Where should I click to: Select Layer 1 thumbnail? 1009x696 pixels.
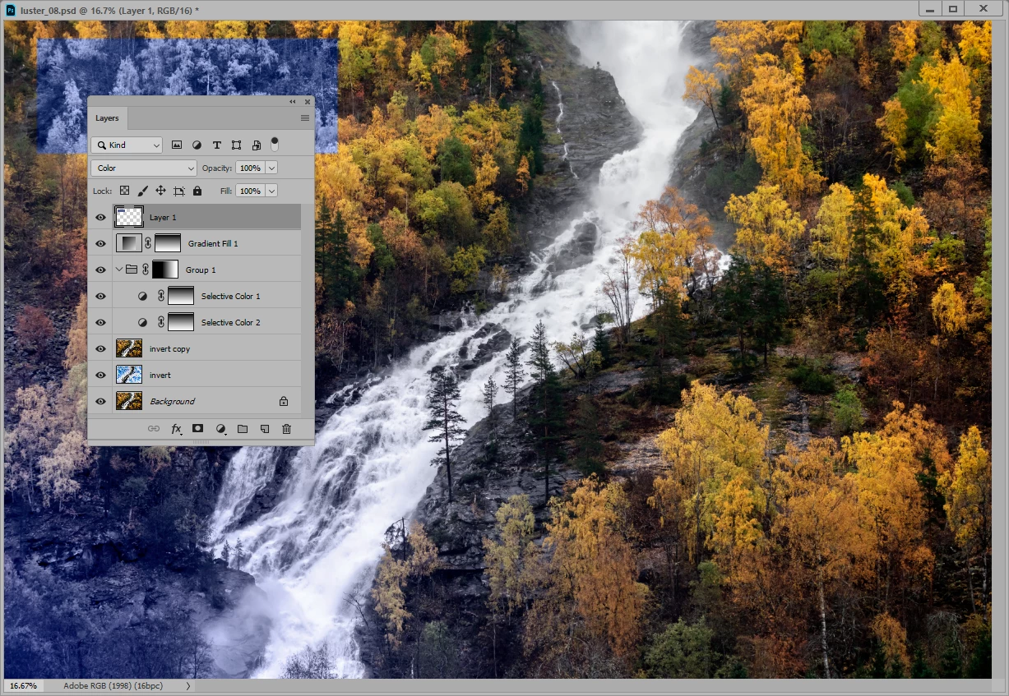(x=129, y=218)
